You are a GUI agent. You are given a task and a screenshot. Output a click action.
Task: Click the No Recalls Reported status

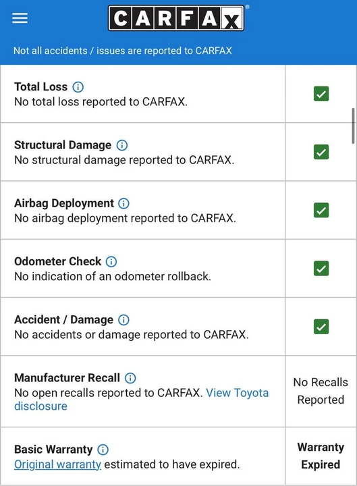click(x=321, y=391)
